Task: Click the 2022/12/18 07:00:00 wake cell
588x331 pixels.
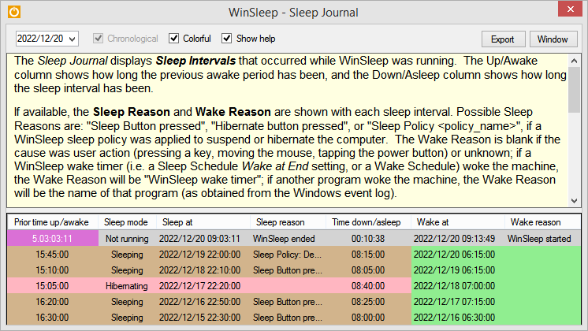Action: point(458,285)
